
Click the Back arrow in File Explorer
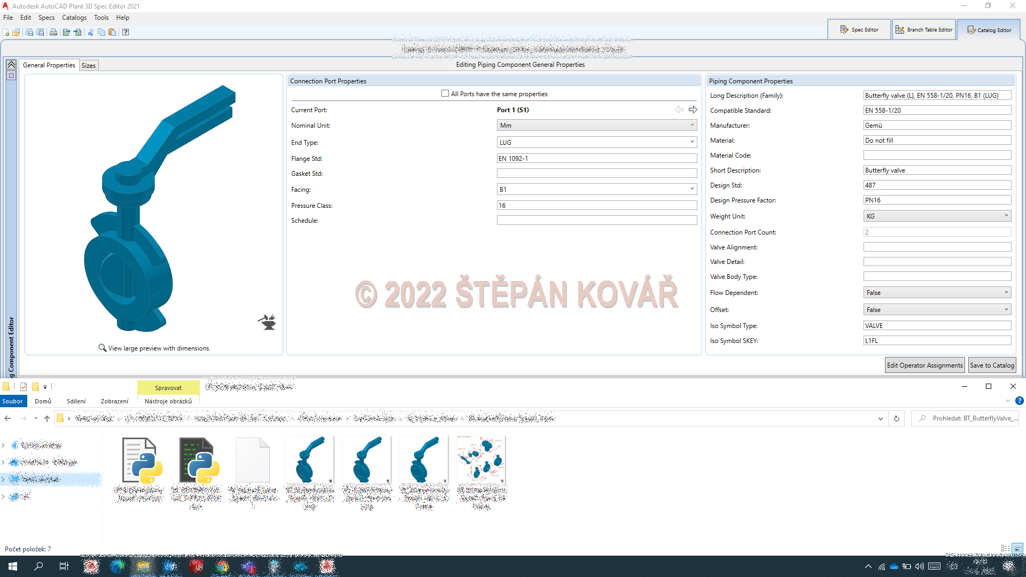click(7, 418)
